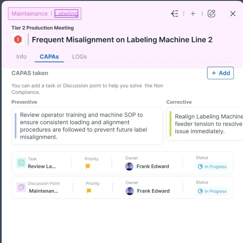Click Frank Edward name in Discussion Point row
The height and width of the screenshot is (243, 243).
coord(153,191)
